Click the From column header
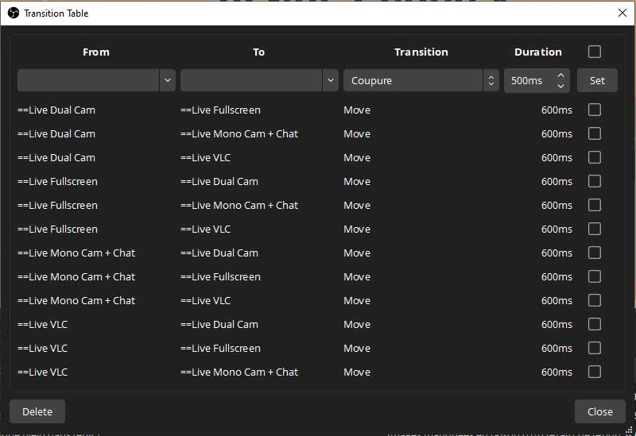 [95, 52]
